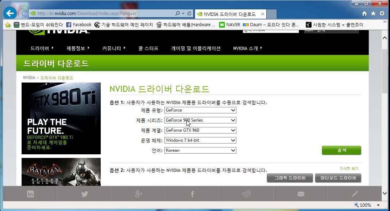Open Favorites star icon
Screen dimensions: 390x211
(x=373, y=14)
